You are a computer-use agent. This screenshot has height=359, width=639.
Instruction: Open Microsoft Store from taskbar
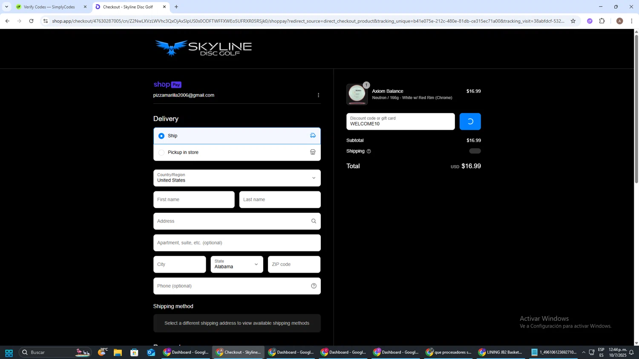click(134, 353)
